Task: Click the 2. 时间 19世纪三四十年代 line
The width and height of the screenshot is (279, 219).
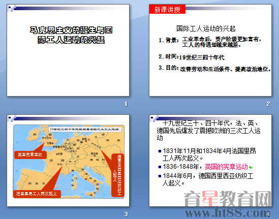Action: point(192,57)
